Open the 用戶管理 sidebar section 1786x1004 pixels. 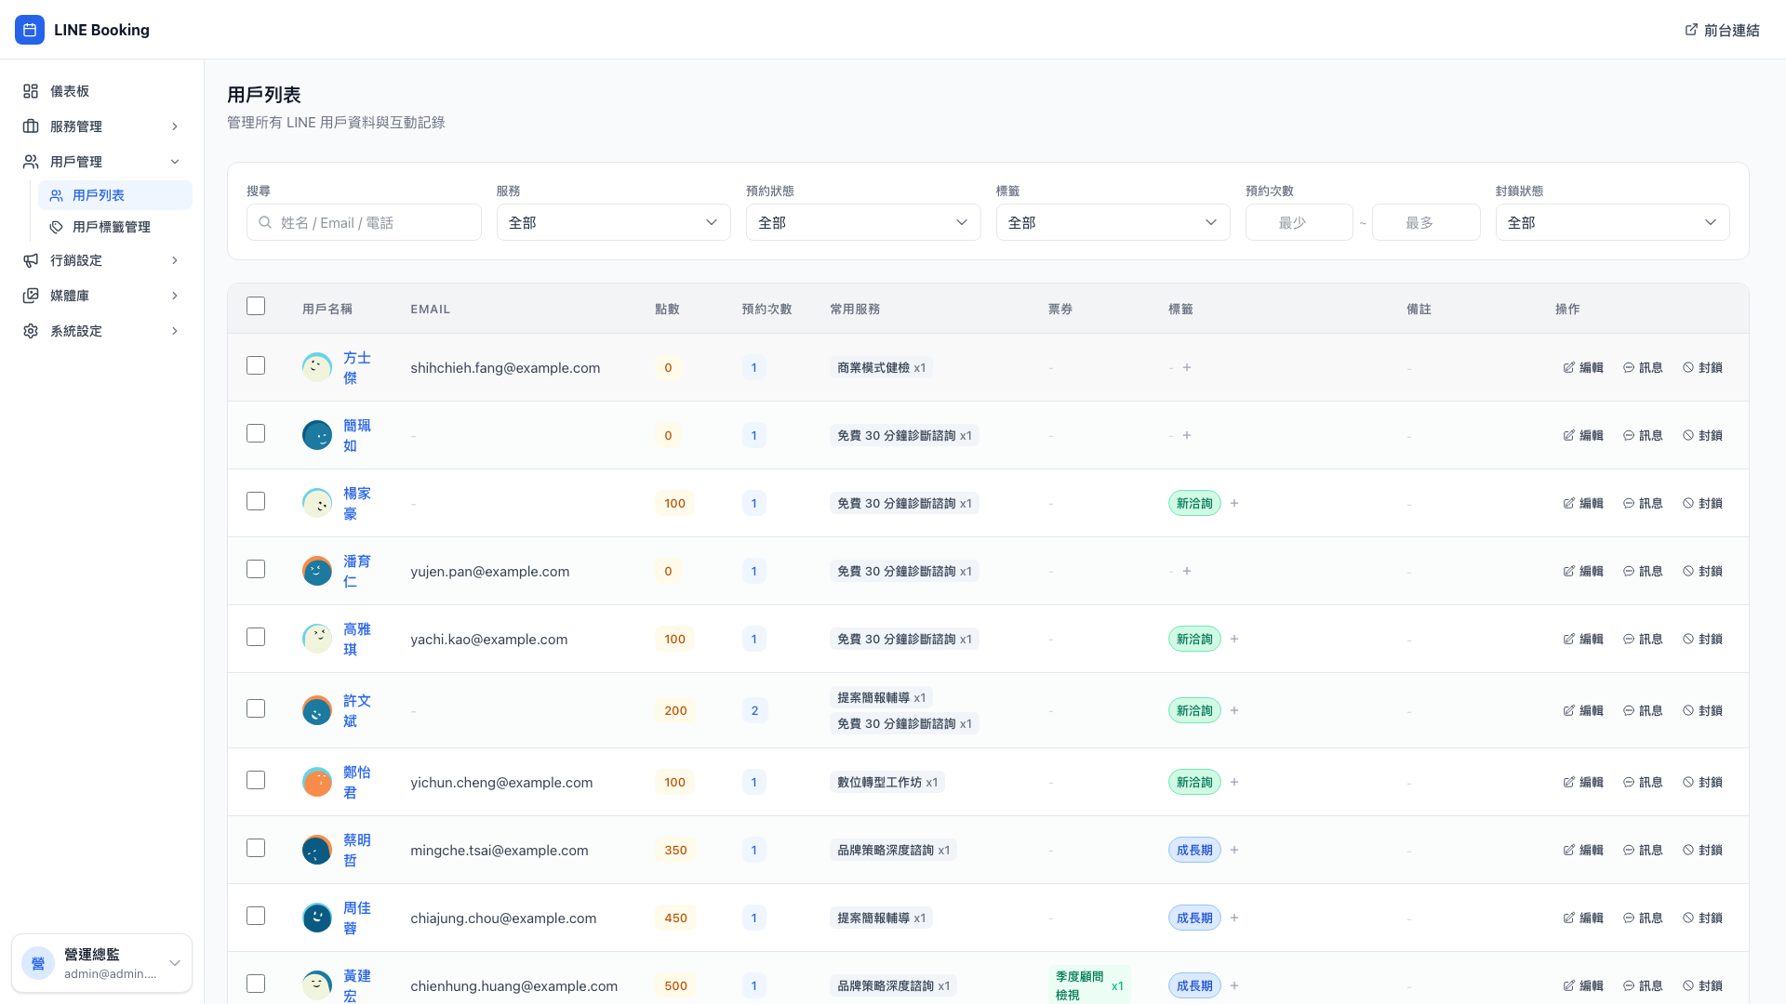102,162
